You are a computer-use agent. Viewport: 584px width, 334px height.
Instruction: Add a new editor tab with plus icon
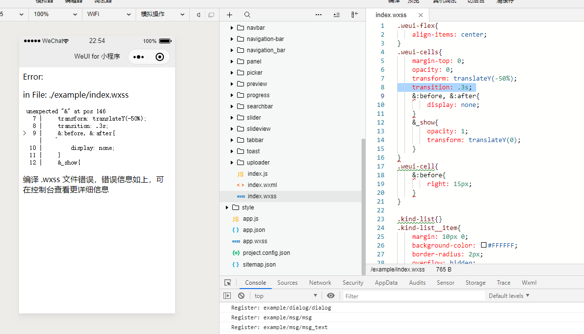(x=229, y=15)
